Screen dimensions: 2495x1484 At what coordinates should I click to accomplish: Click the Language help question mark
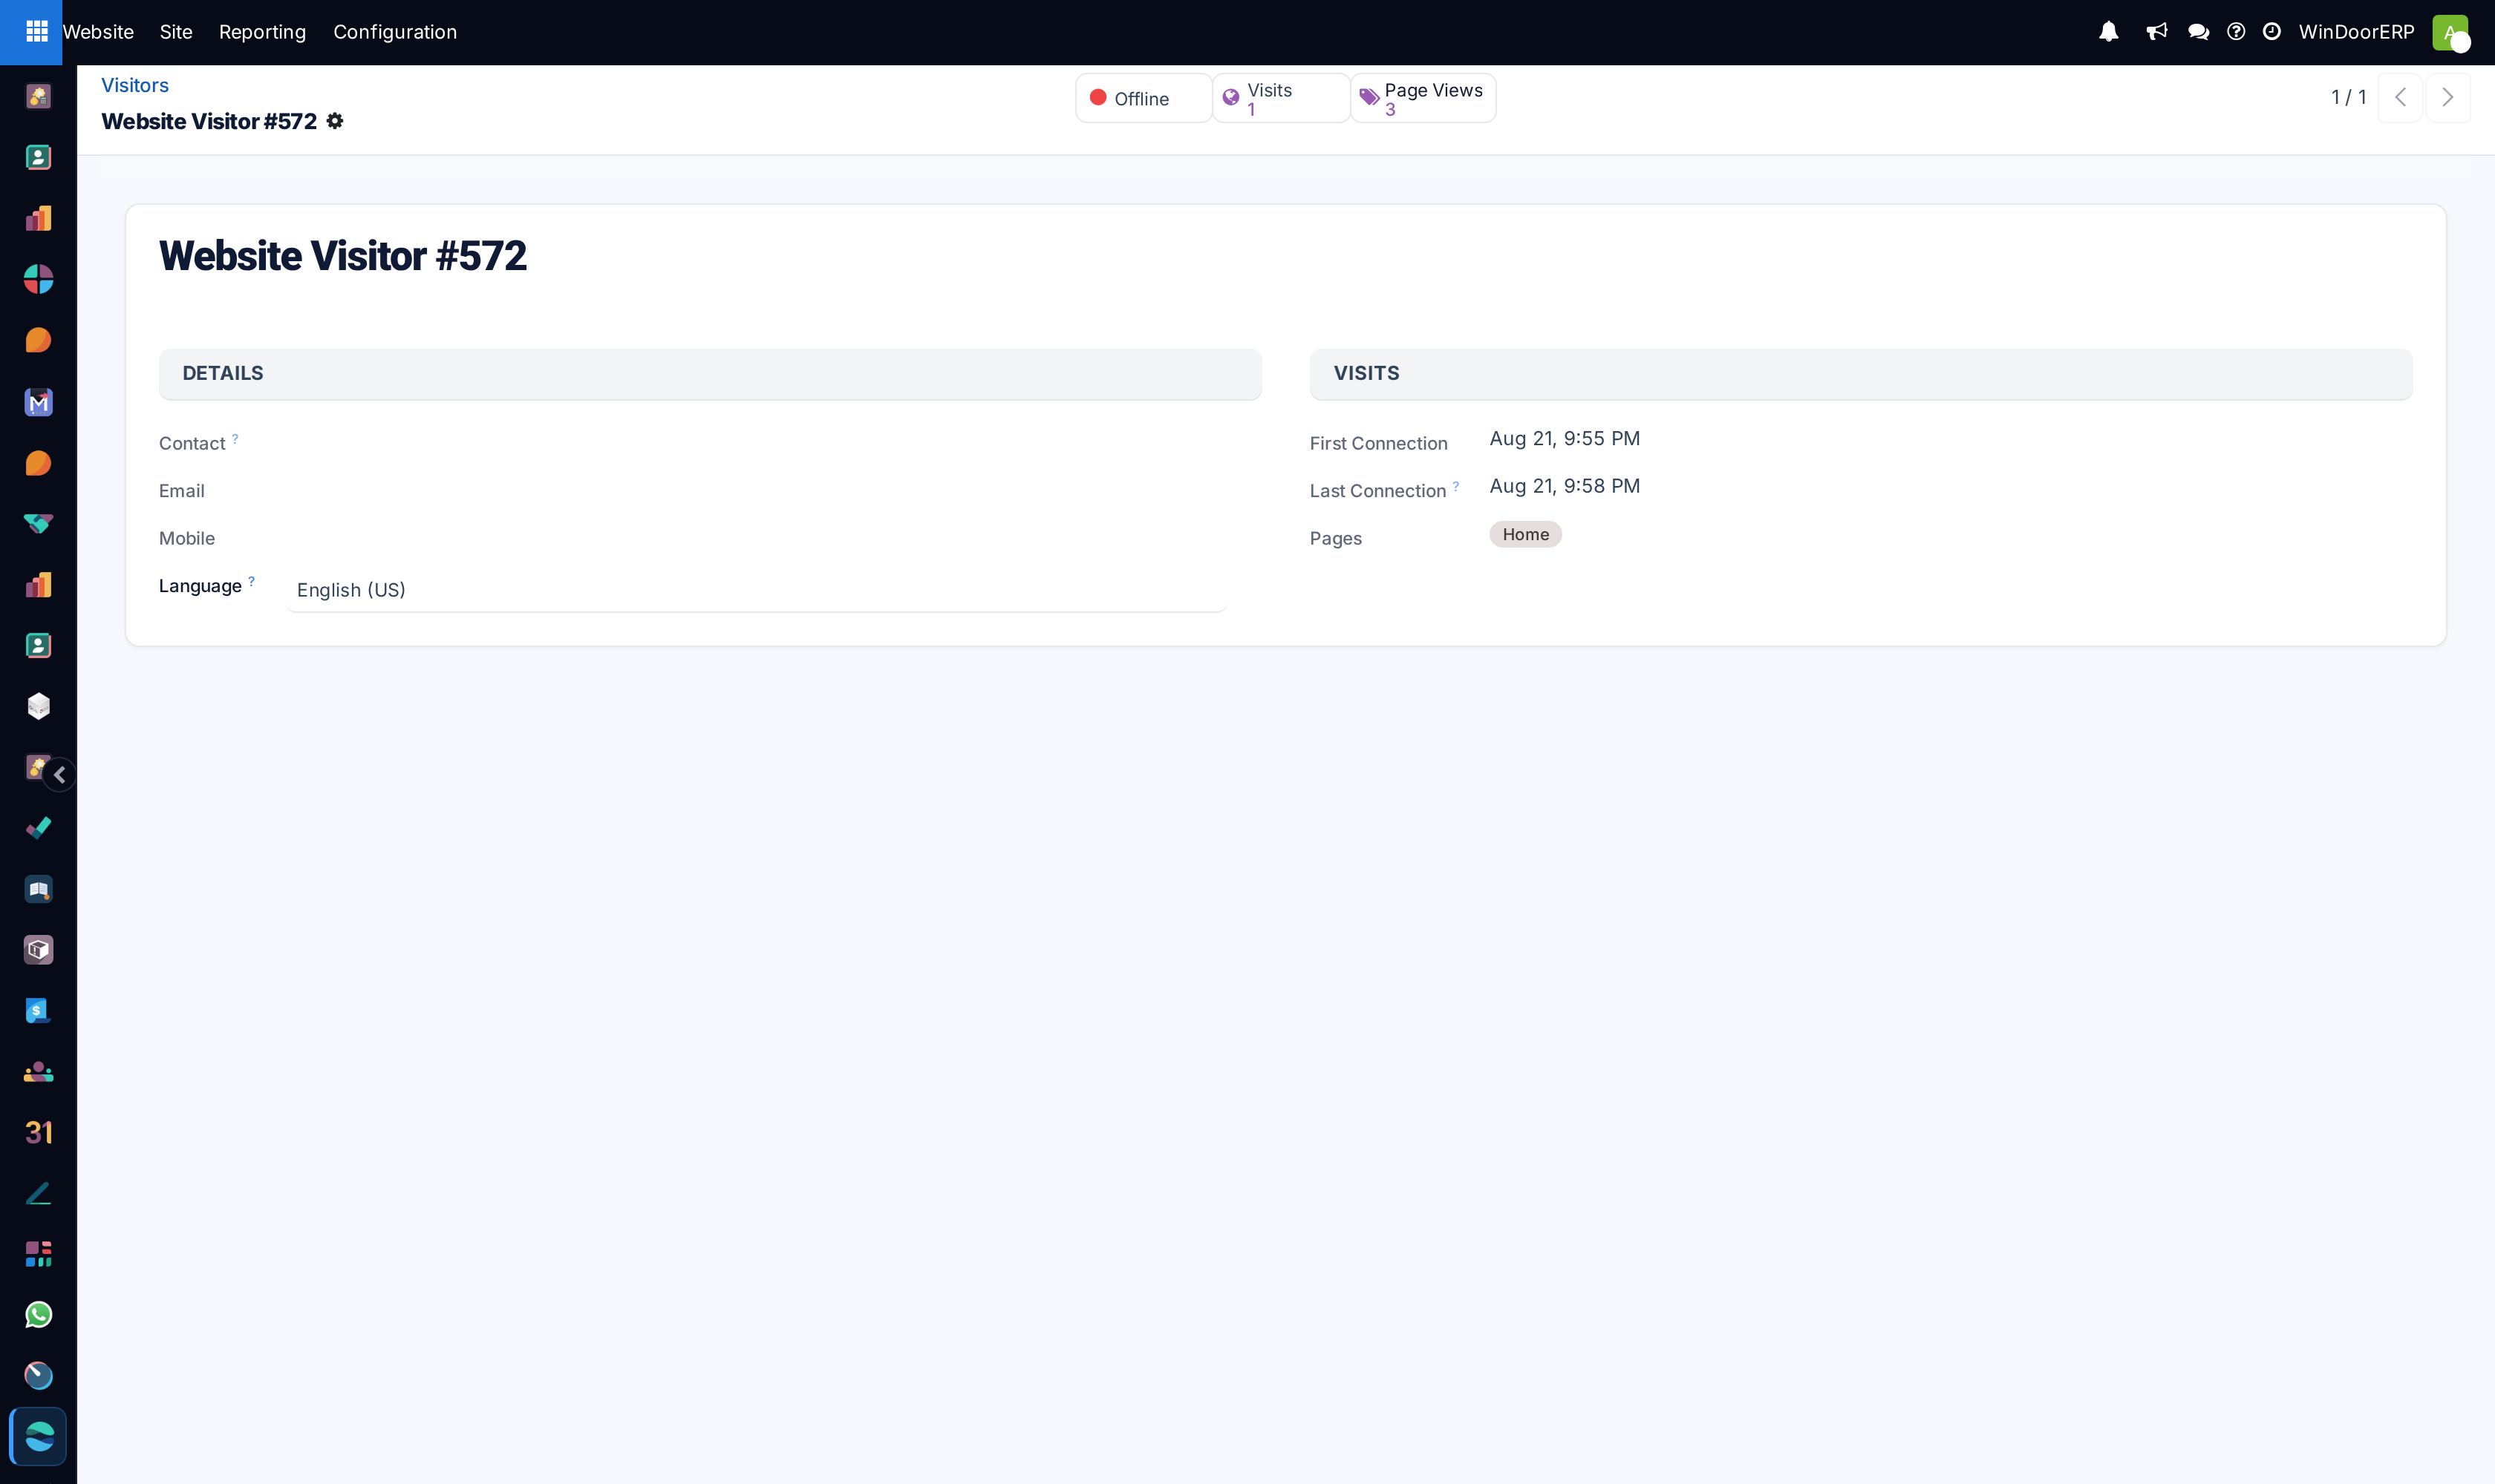point(251,580)
